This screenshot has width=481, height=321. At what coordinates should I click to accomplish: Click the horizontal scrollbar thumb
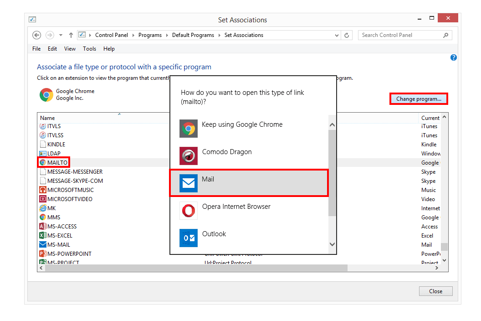coord(196,268)
